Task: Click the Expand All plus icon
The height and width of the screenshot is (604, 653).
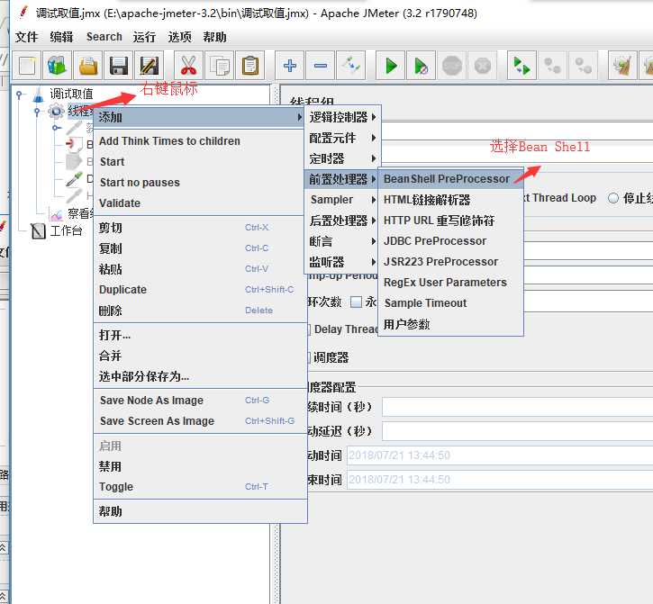Action: tap(289, 66)
